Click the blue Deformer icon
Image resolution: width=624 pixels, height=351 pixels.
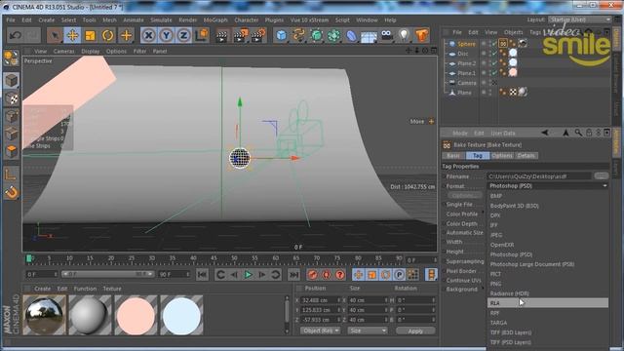pyautogui.click(x=351, y=36)
